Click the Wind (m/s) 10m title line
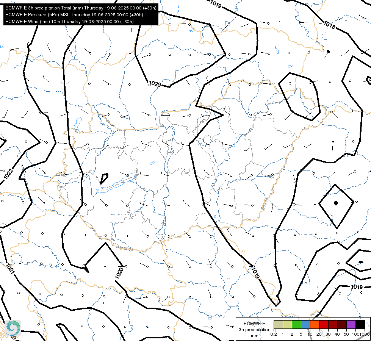The width and height of the screenshot is (371, 341). tap(69, 22)
